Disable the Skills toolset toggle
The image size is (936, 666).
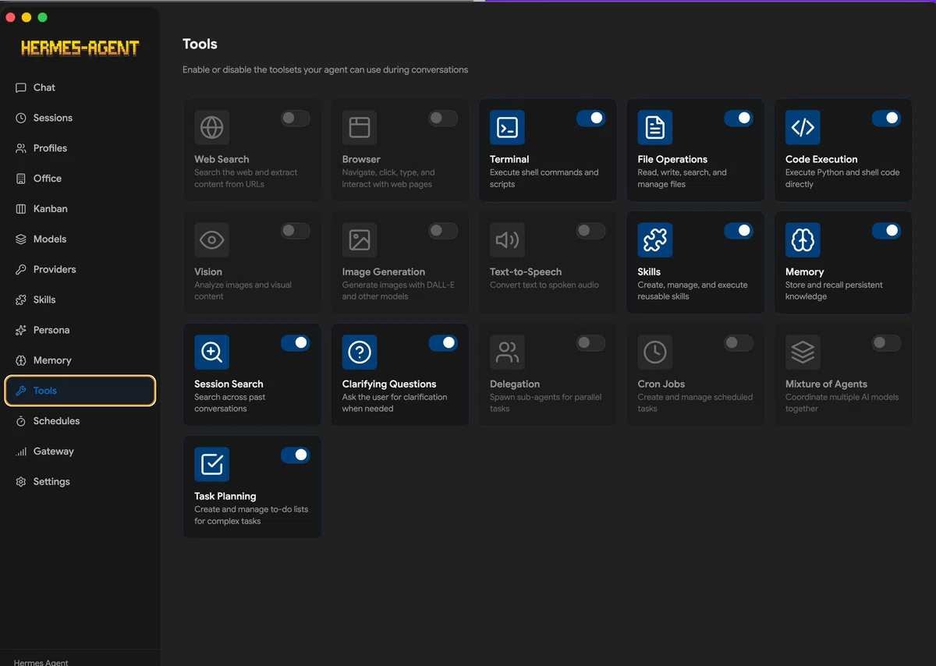(739, 231)
